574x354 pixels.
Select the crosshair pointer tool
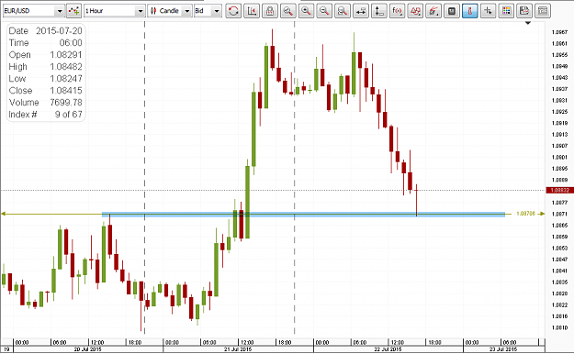[488, 11]
